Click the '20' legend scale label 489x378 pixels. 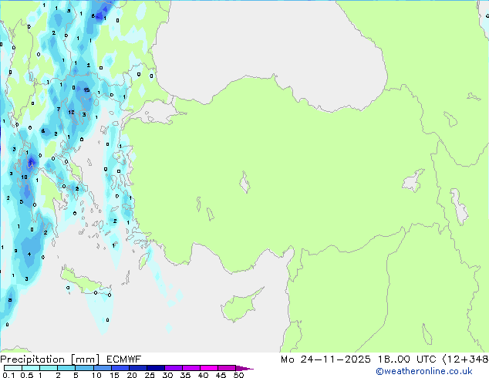[132, 375]
